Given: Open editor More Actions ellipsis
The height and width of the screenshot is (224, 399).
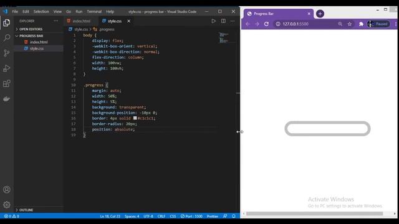Looking at the screenshot, I should point(233,21).
